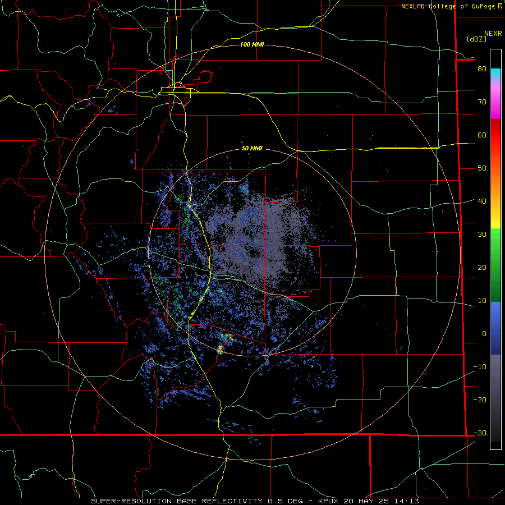Image resolution: width=505 pixels, height=505 pixels.
Task: Click '20 MAY 25' date in caption
Action: pos(367,501)
